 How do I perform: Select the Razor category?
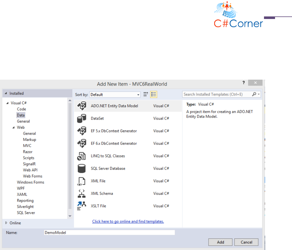pyautogui.click(x=28, y=152)
